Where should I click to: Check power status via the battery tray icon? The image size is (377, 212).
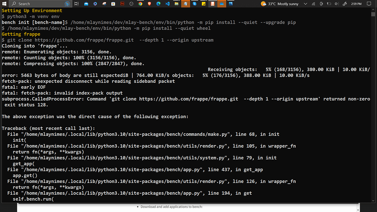[330, 4]
